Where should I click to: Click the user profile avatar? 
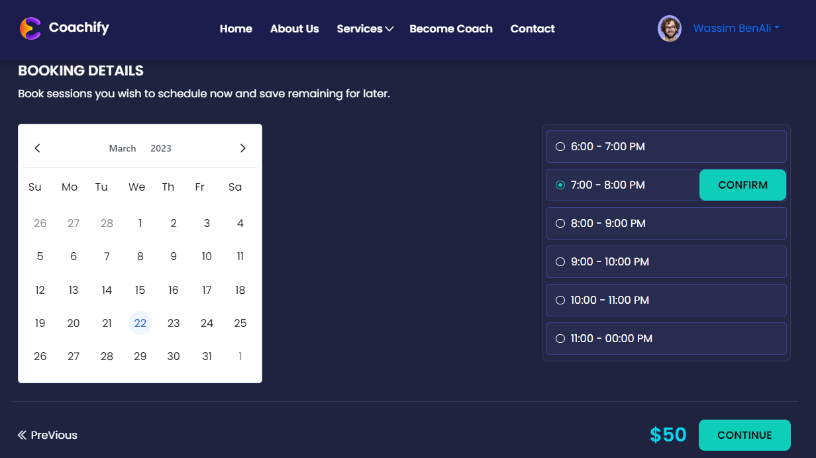[669, 28]
